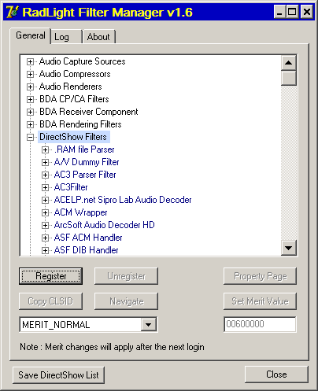This screenshot has width=318, height=391.
Task: Expand the AC3Filter entry
Action: (x=45, y=187)
